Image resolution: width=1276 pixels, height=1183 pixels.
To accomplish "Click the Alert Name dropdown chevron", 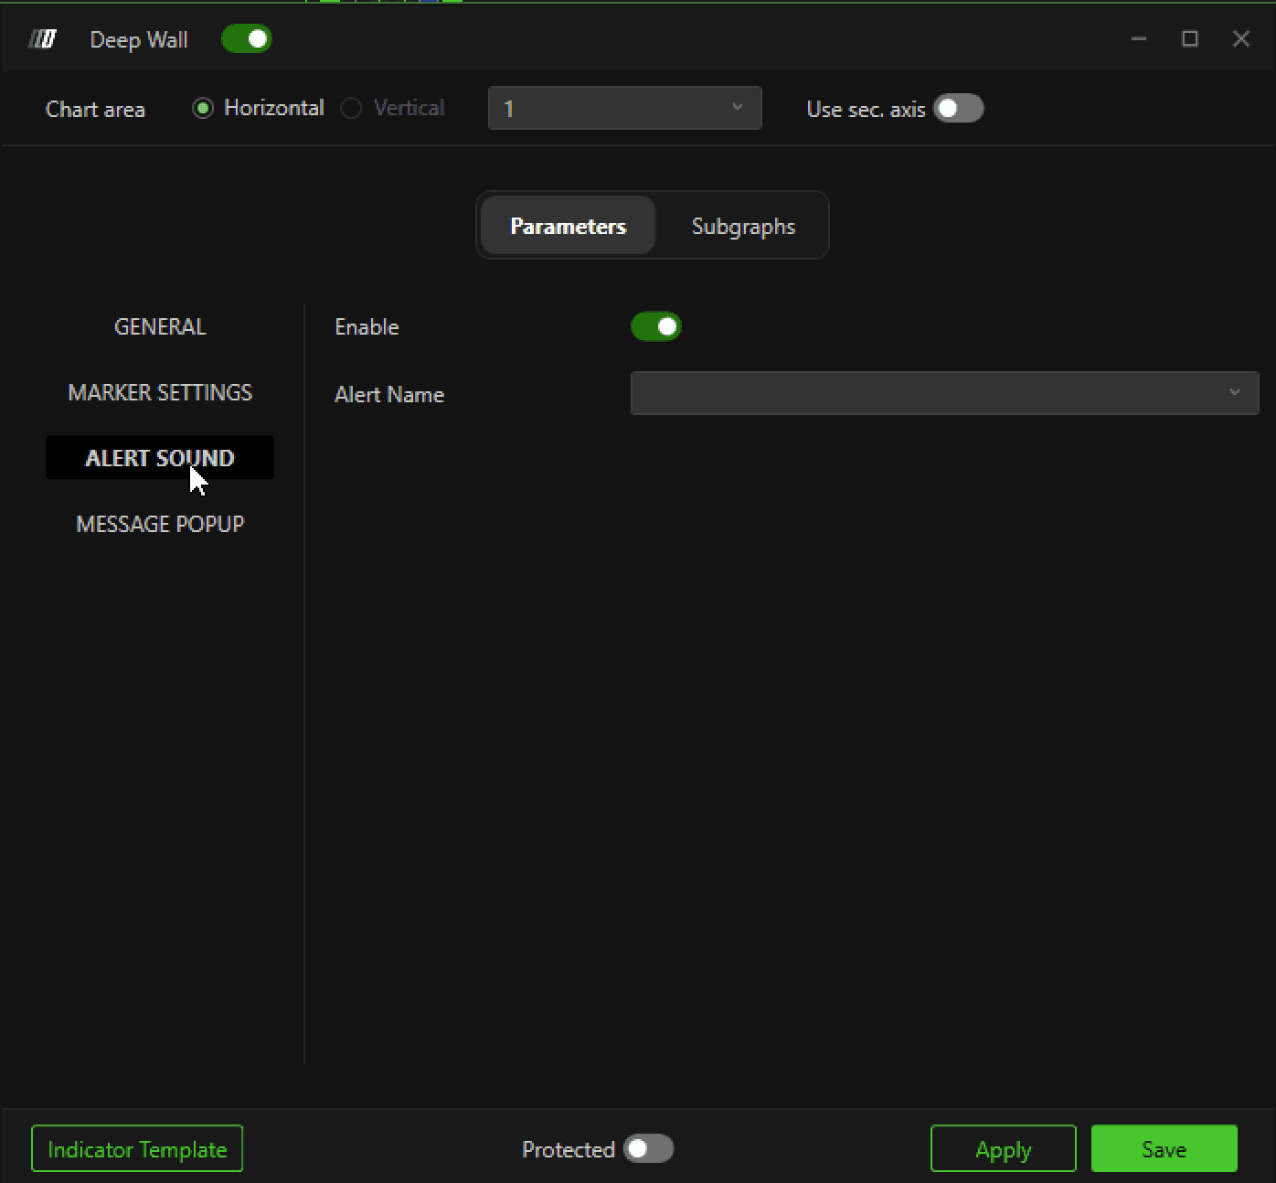I will pos(1234,392).
